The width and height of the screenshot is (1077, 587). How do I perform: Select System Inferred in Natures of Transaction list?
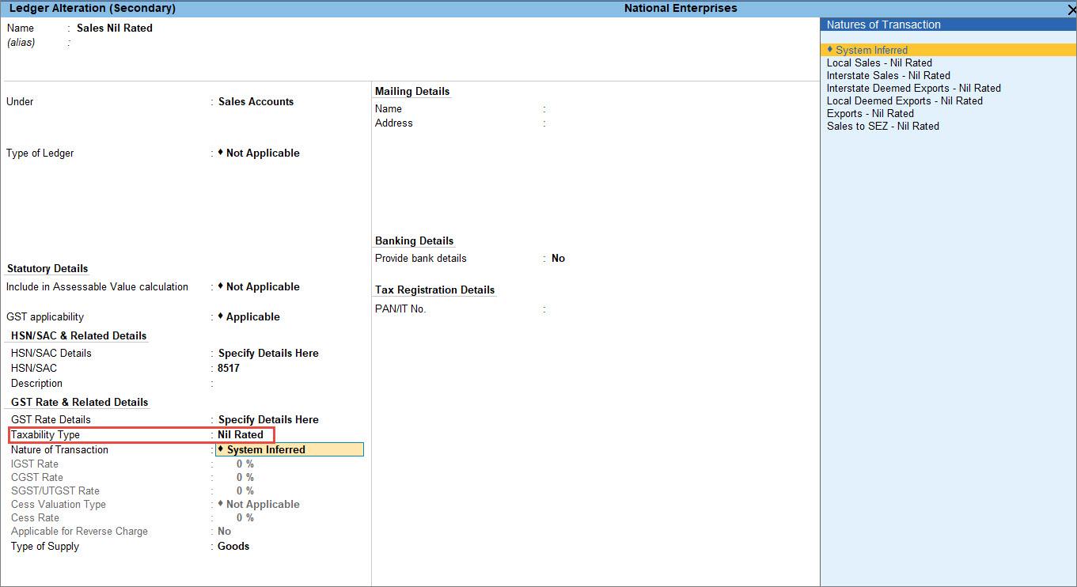(x=948, y=50)
